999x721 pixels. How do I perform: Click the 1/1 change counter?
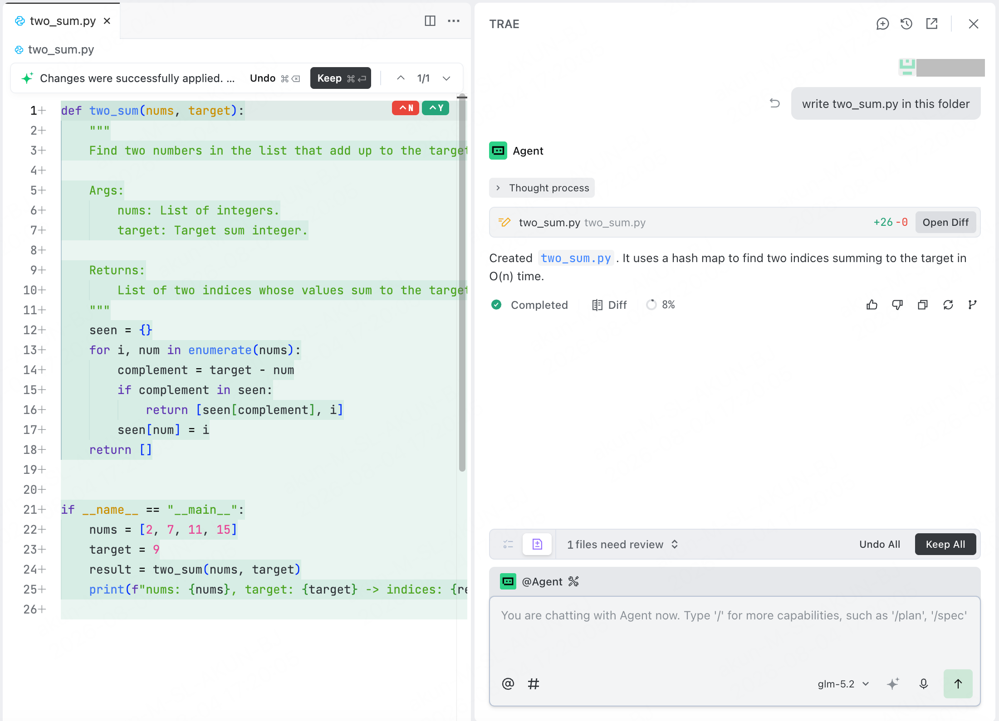423,78
